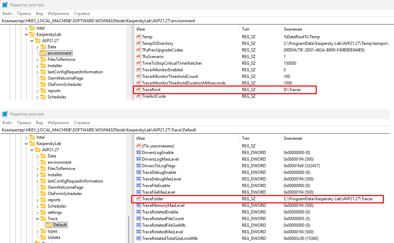
Task: Click the string icon of TimeToStopCriticalTimeWatcher
Action: 139,63
